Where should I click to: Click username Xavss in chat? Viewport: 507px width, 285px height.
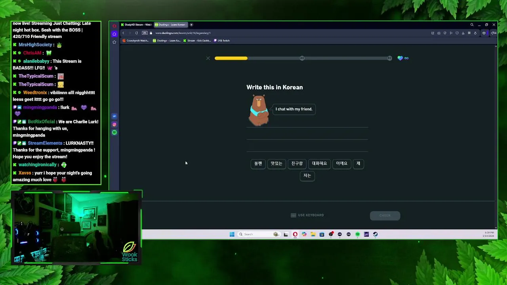(25, 173)
